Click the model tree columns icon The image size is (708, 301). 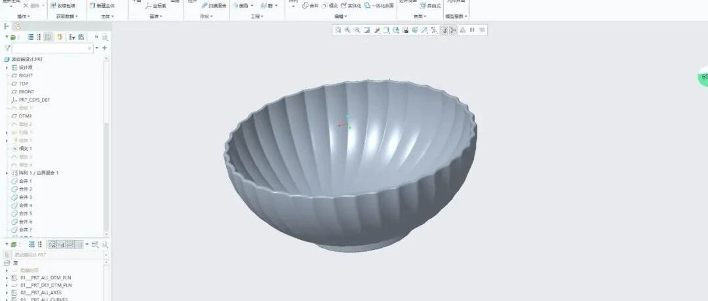[39, 37]
